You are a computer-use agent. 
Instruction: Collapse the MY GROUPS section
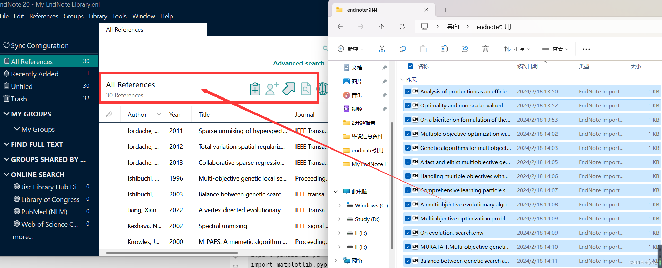pos(6,114)
